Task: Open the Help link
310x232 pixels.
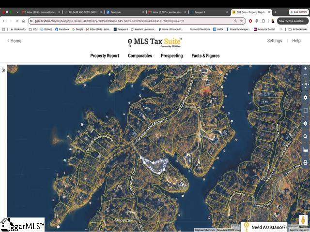Action: coord(296,41)
